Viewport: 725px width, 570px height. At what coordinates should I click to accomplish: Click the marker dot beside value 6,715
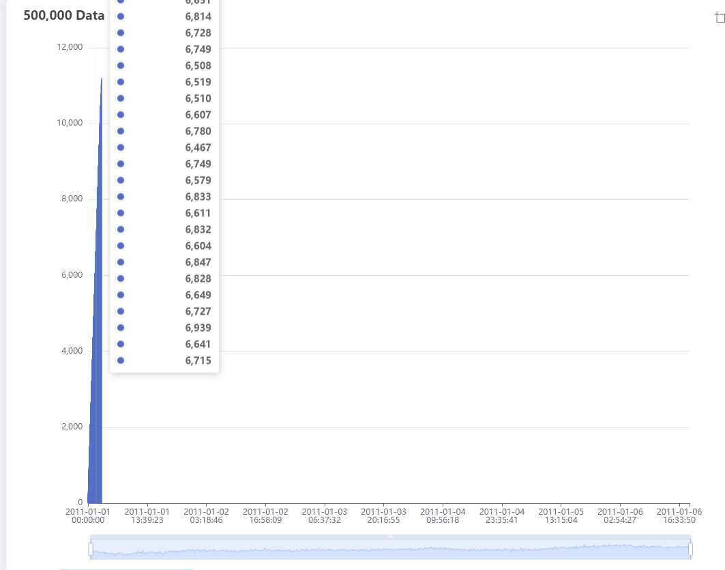pyautogui.click(x=121, y=360)
